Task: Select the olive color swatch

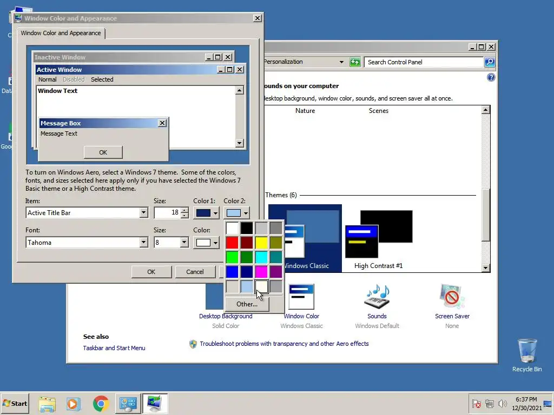Action: point(276,243)
